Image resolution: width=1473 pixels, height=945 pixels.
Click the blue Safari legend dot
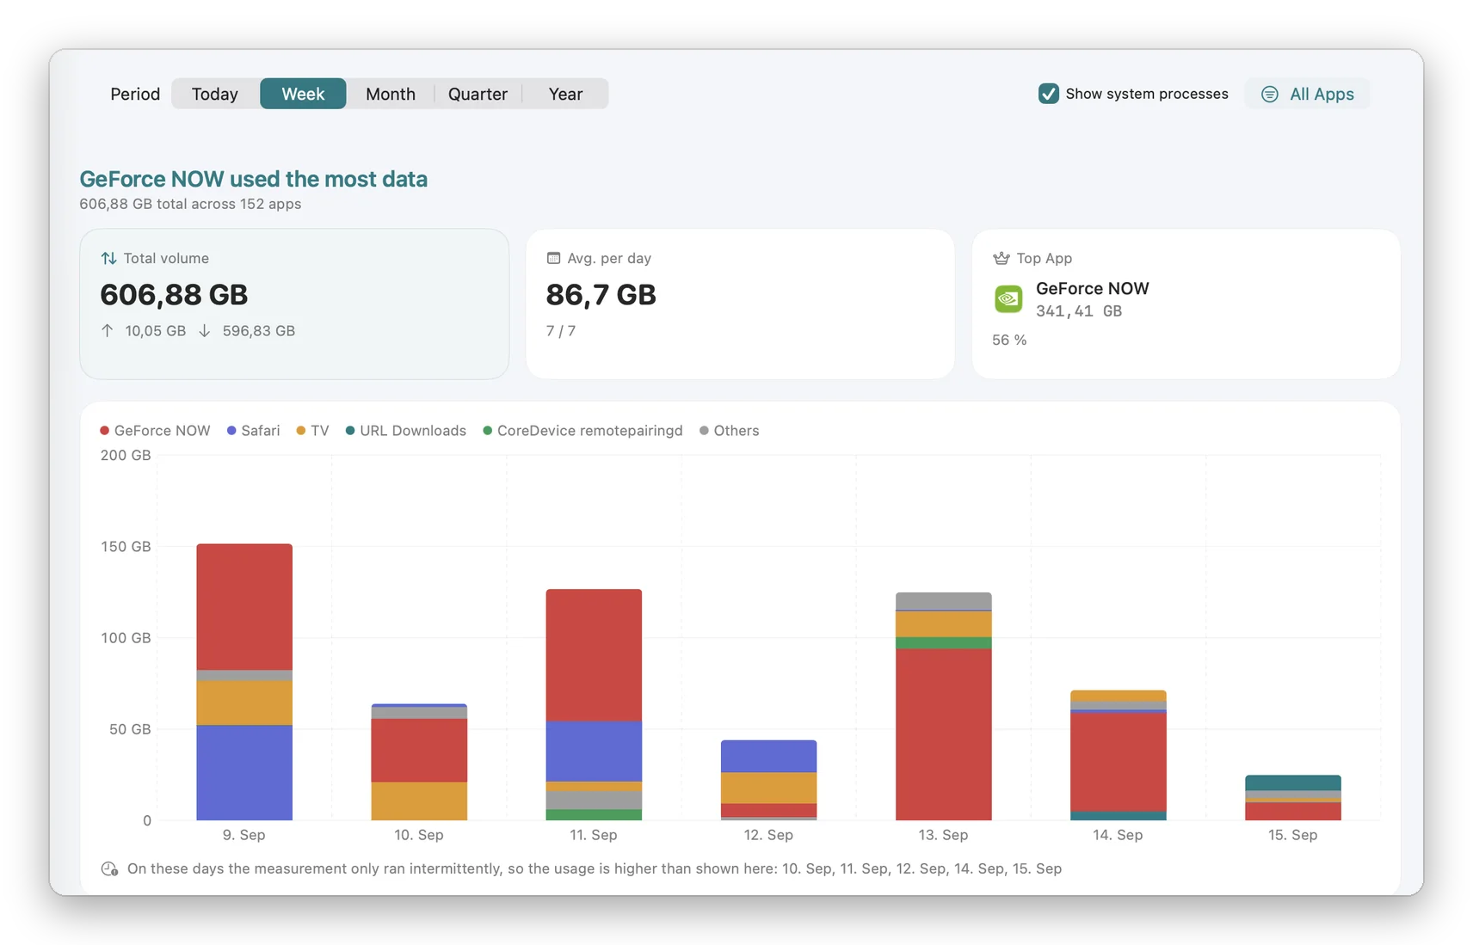[231, 431]
